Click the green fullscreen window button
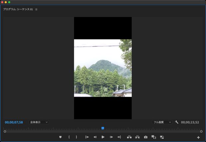This screenshot has width=206, height=142. point(9,2)
